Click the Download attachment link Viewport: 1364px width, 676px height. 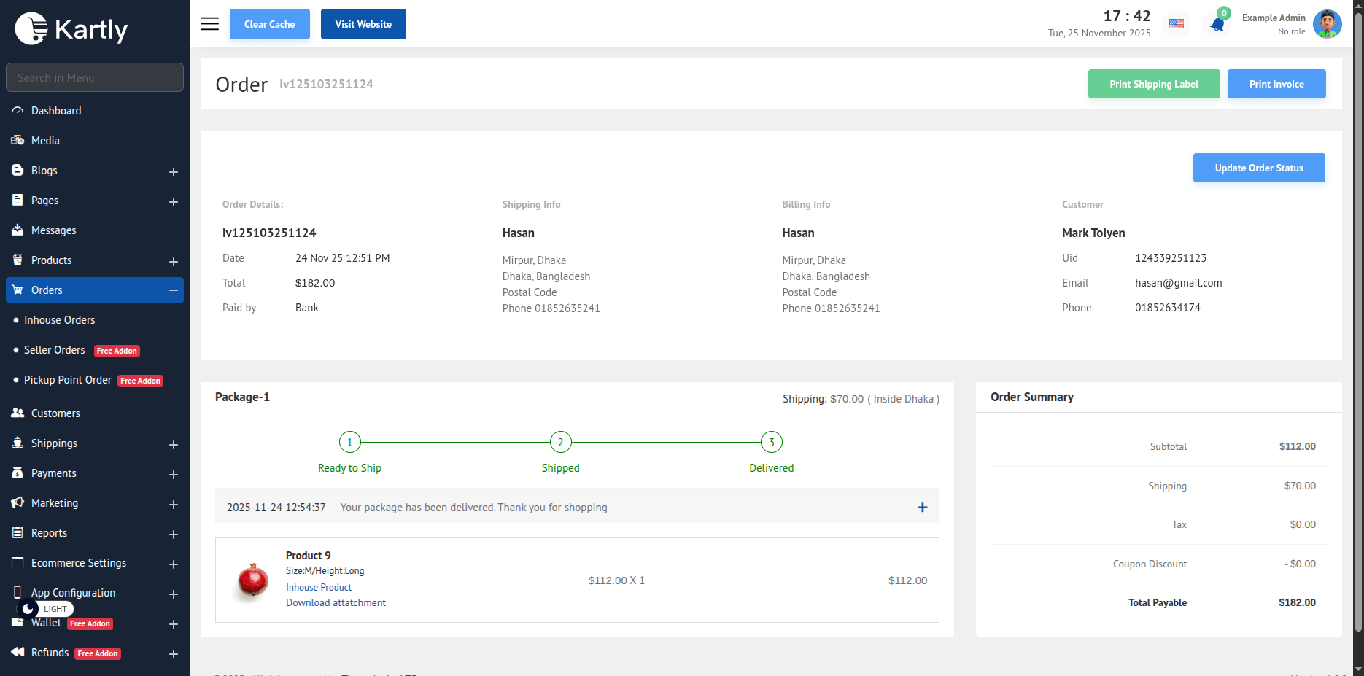[x=336, y=602]
